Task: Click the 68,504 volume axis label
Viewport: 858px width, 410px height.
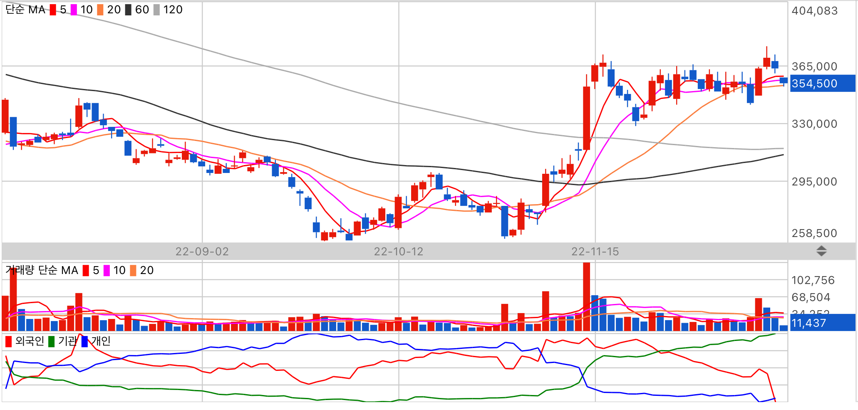Action: click(x=811, y=297)
